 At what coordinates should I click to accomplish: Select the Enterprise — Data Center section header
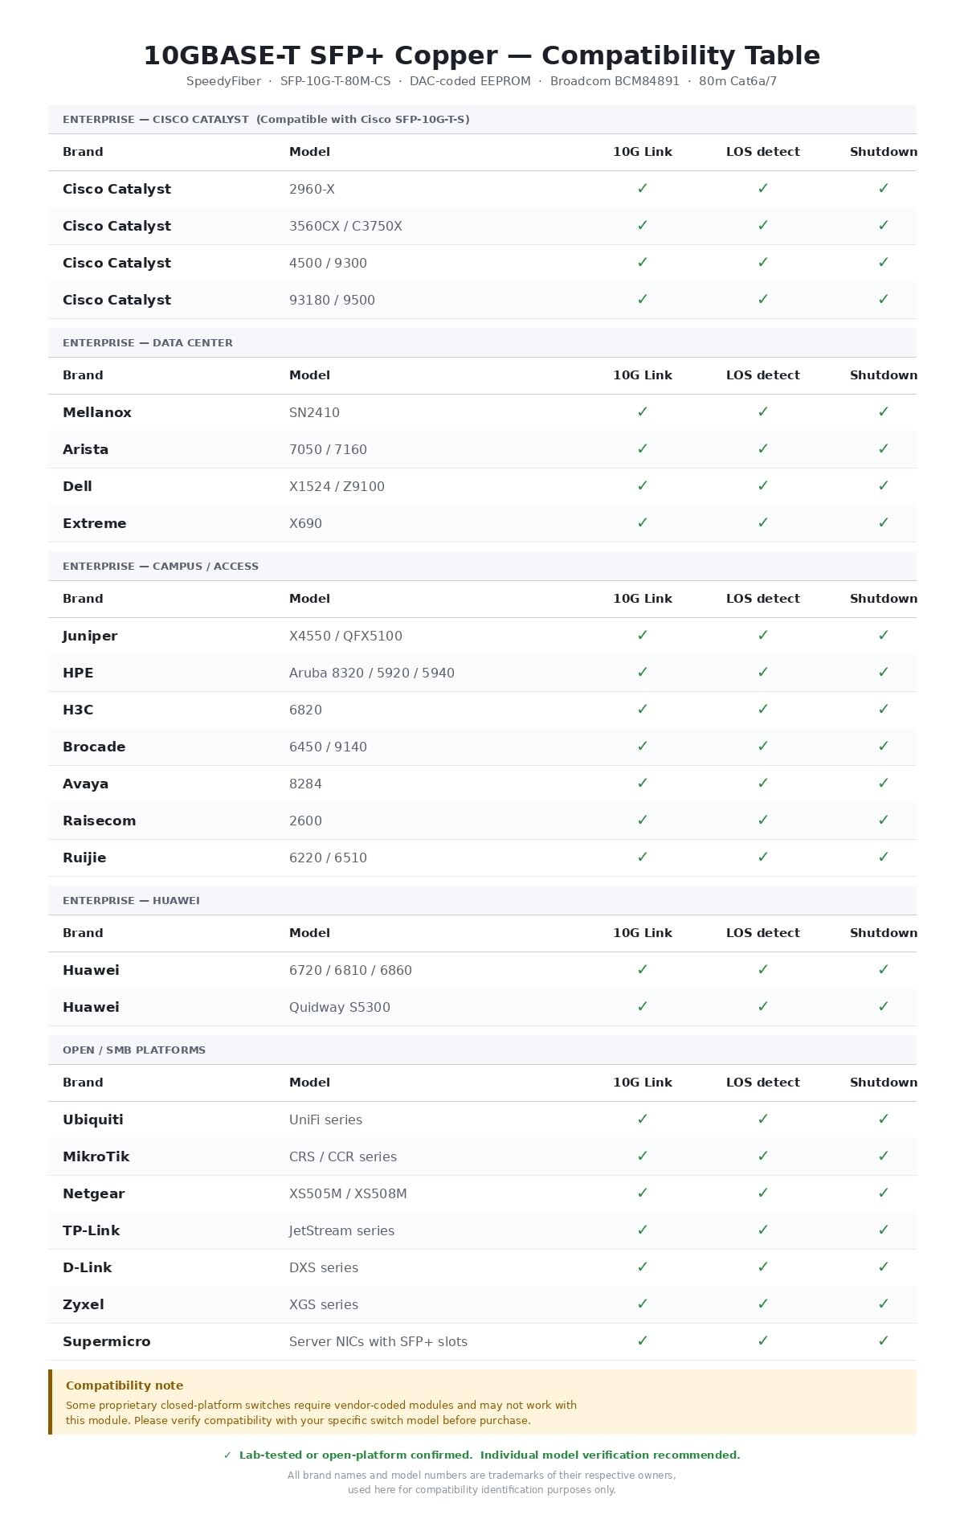tap(482, 342)
